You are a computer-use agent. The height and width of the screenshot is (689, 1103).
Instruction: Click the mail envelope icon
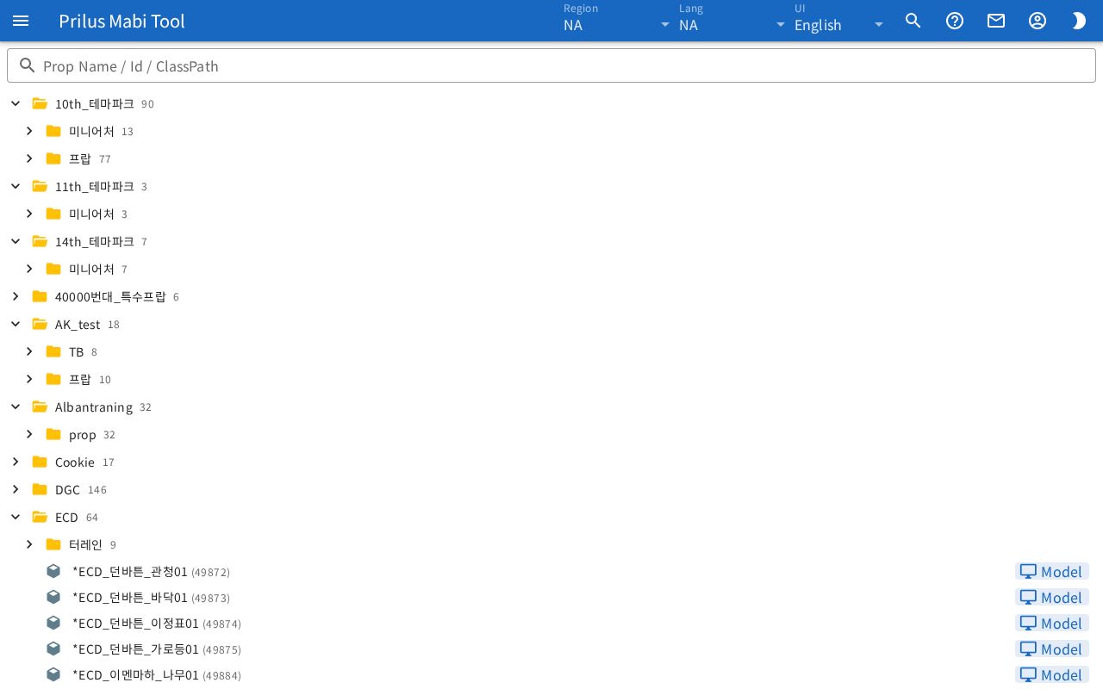(996, 21)
